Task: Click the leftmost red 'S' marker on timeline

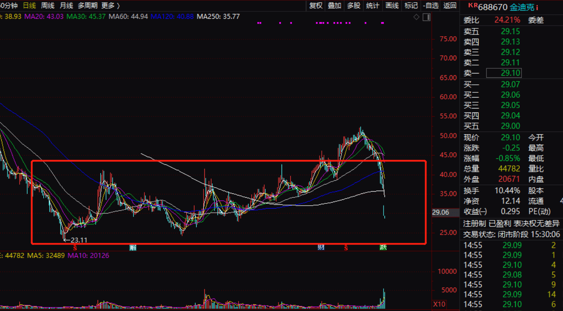Action: click(x=75, y=248)
